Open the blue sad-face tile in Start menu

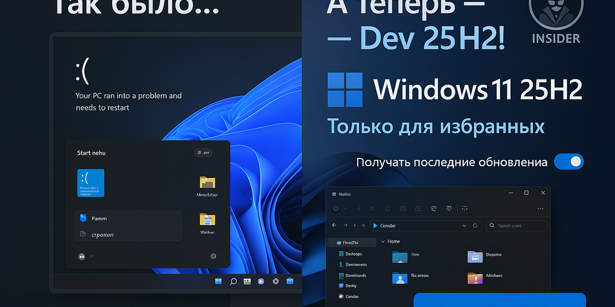pos(91,182)
